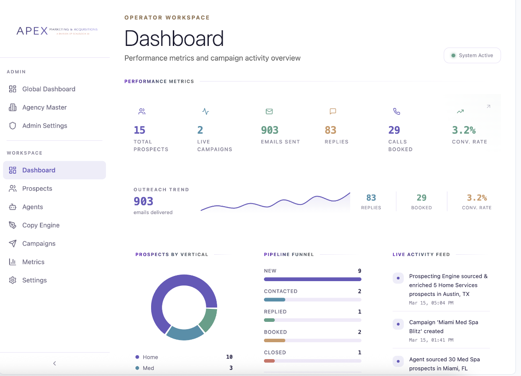The width and height of the screenshot is (521, 376).
Task: Click the Admin Settings shield icon
Action: point(12,126)
